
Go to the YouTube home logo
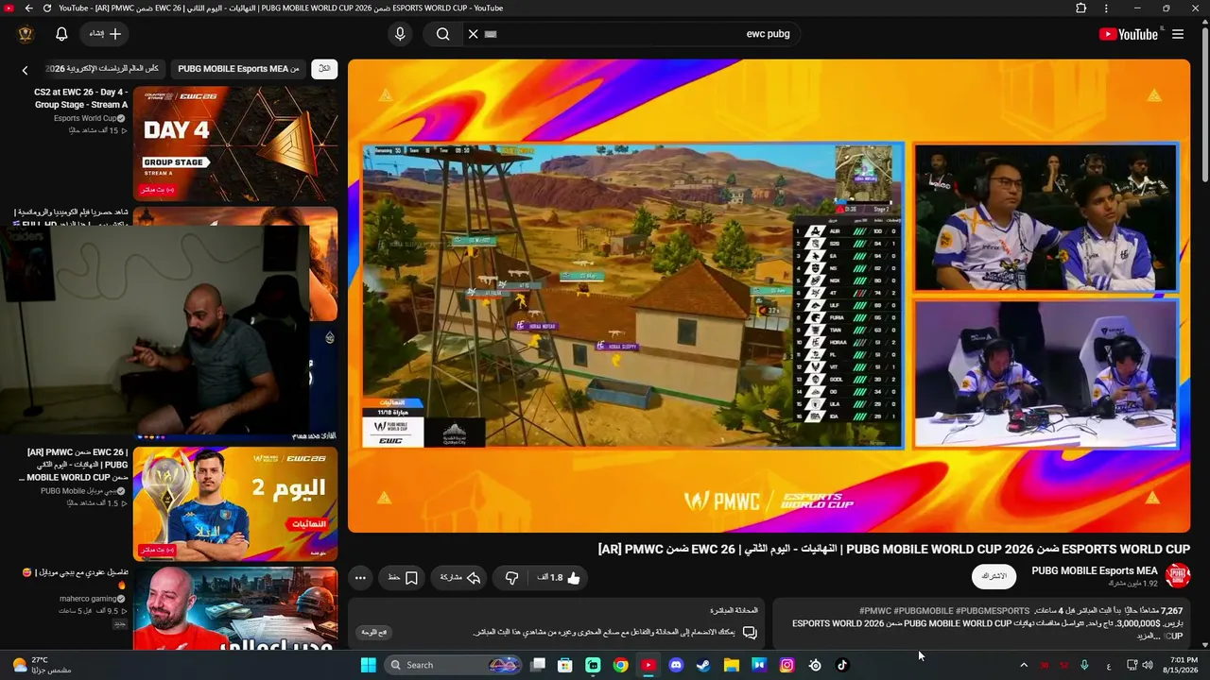pyautogui.click(x=1128, y=34)
